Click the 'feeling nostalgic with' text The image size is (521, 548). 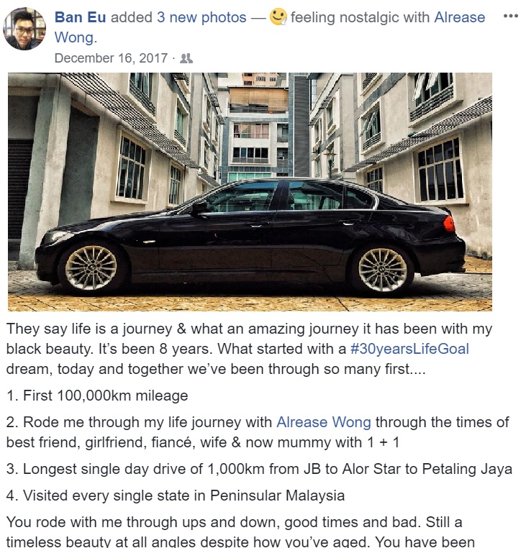pos(360,17)
